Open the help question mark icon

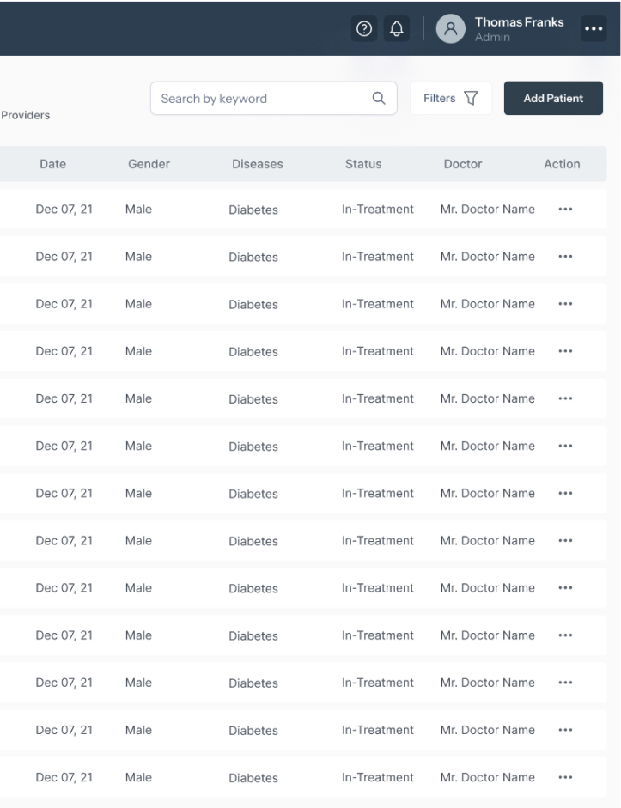[364, 29]
